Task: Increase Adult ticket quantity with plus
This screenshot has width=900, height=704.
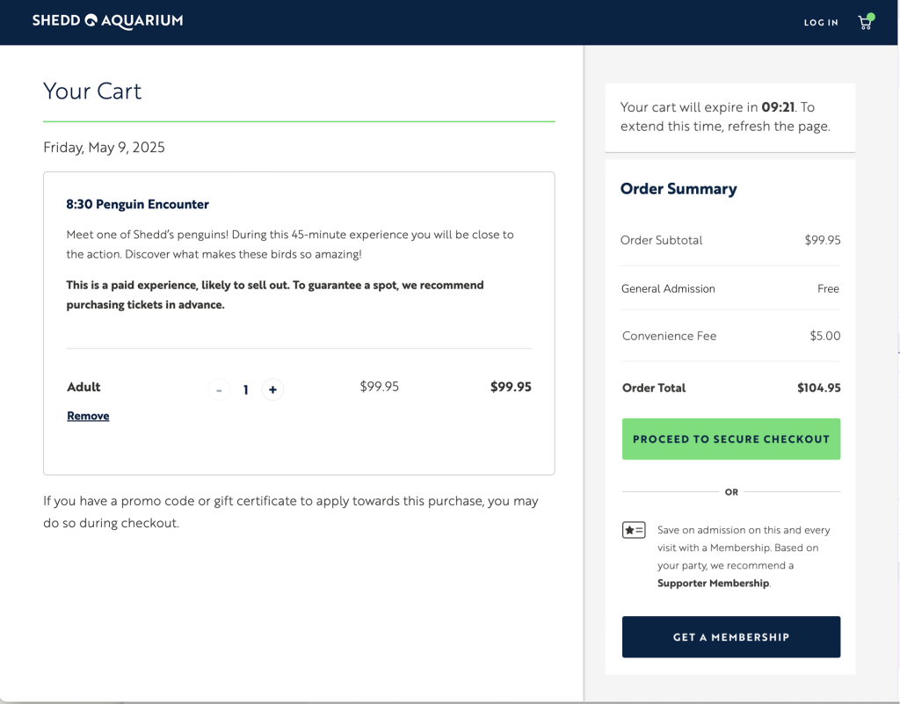Action: pyautogui.click(x=272, y=389)
